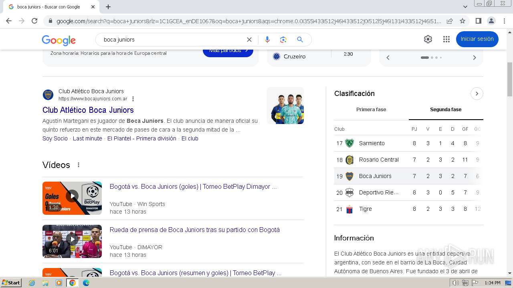Click the volume icon in system tray
Screen dimensions: 513x288
455,283
